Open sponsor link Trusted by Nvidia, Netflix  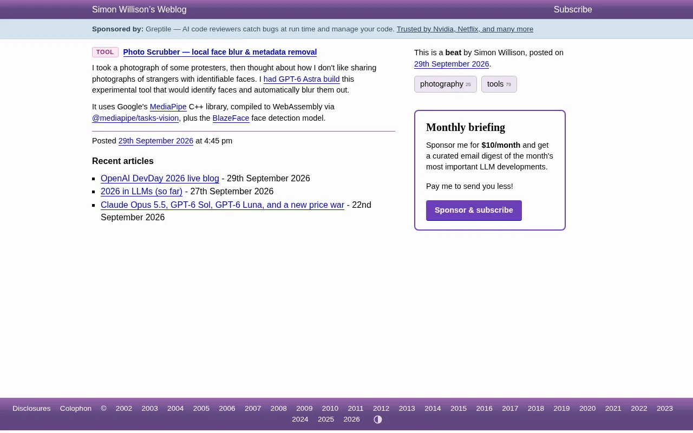(x=465, y=29)
